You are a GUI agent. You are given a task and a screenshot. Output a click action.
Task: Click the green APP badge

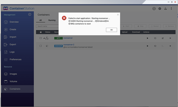pyautogui.click(x=58, y=38)
